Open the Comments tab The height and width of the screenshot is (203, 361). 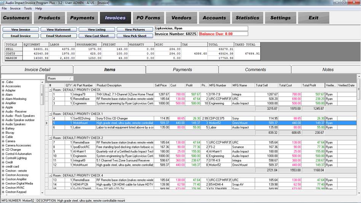[x=255, y=70]
